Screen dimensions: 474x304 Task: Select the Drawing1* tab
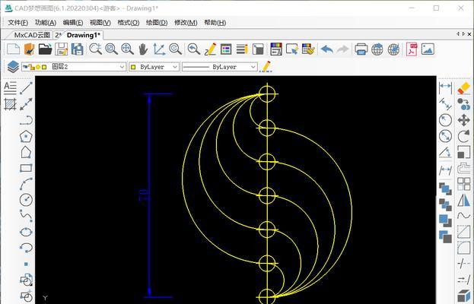point(84,35)
